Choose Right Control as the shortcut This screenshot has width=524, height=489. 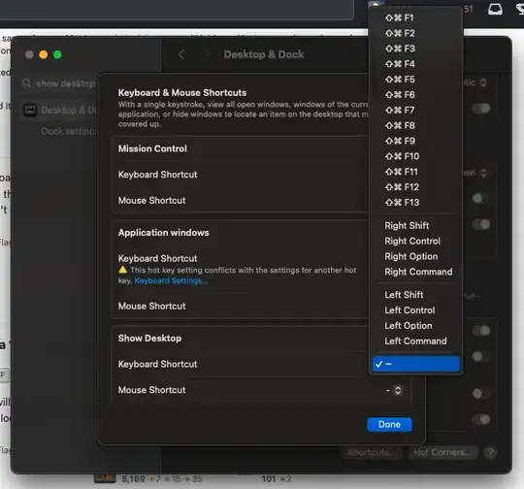click(x=416, y=241)
